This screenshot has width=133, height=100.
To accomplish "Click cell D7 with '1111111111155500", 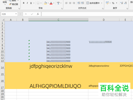I will pyautogui.click(x=104, y=42).
